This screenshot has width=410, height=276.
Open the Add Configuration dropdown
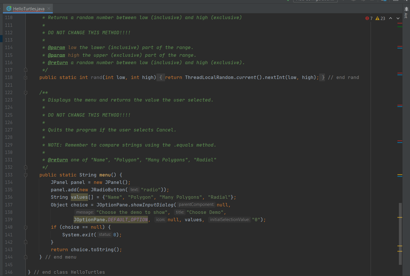315,1
